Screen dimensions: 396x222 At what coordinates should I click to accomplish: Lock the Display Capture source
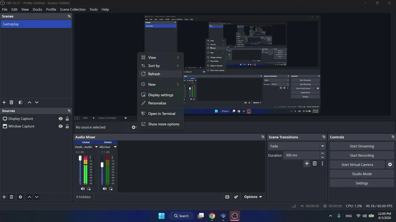coord(67,119)
